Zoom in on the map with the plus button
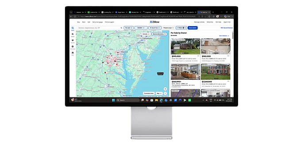289x162 pixels. (166, 89)
